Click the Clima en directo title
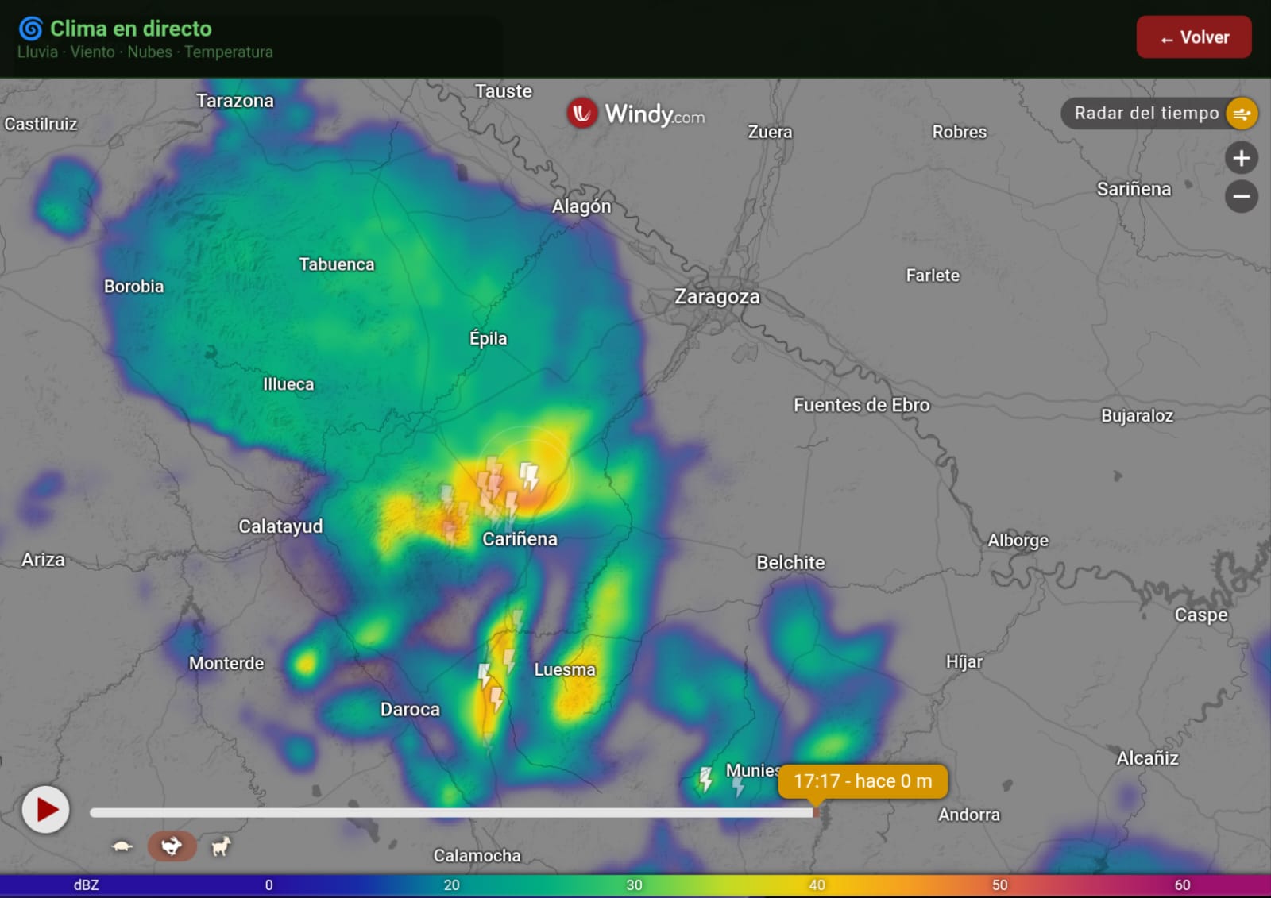 (131, 29)
